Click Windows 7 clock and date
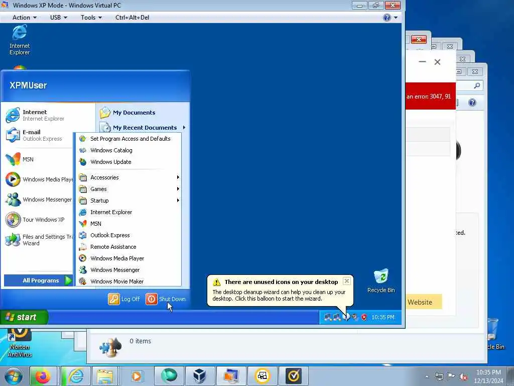The height and width of the screenshot is (386, 514). [488, 376]
